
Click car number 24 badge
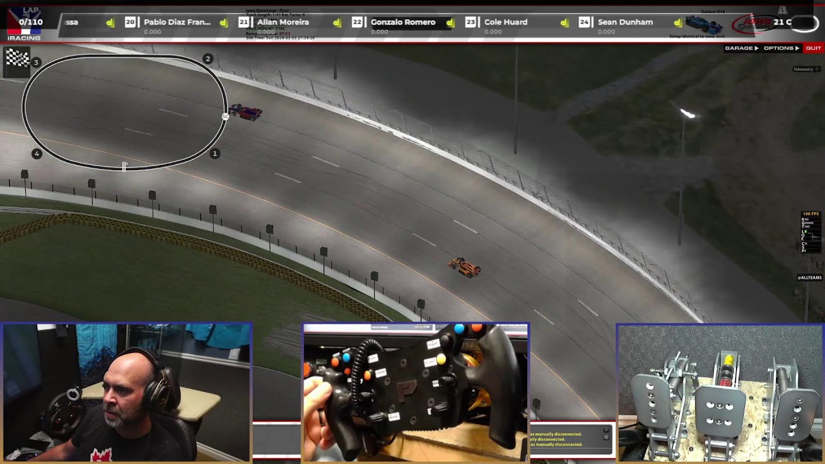click(584, 22)
